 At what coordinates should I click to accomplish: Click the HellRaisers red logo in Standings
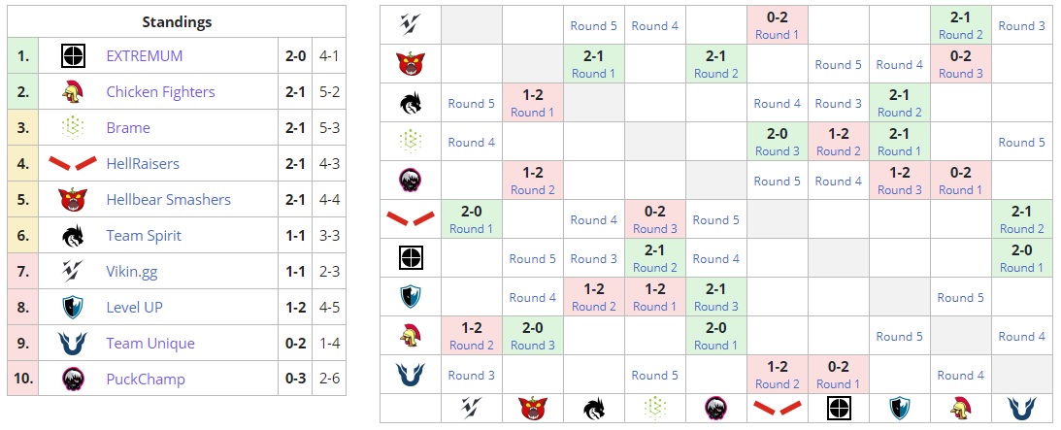tap(73, 164)
